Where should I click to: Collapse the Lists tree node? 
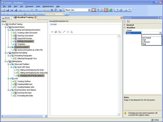(8, 79)
